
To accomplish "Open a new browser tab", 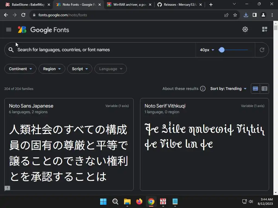I will point(211,5).
